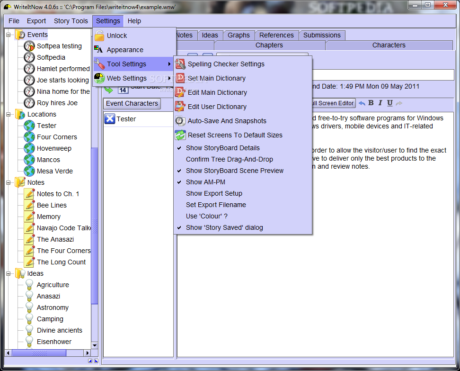
Task: Collapse the Notes tree node
Action: (8, 182)
